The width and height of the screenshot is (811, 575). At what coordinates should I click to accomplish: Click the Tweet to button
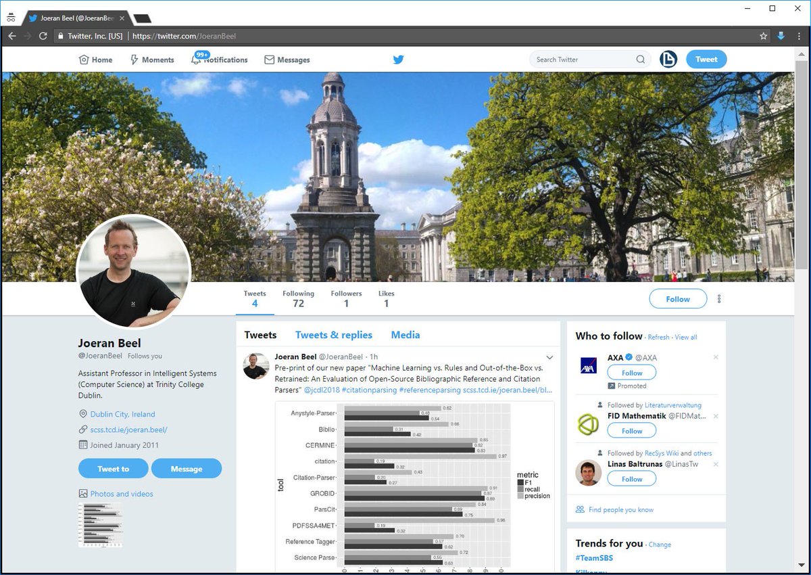pyautogui.click(x=113, y=468)
